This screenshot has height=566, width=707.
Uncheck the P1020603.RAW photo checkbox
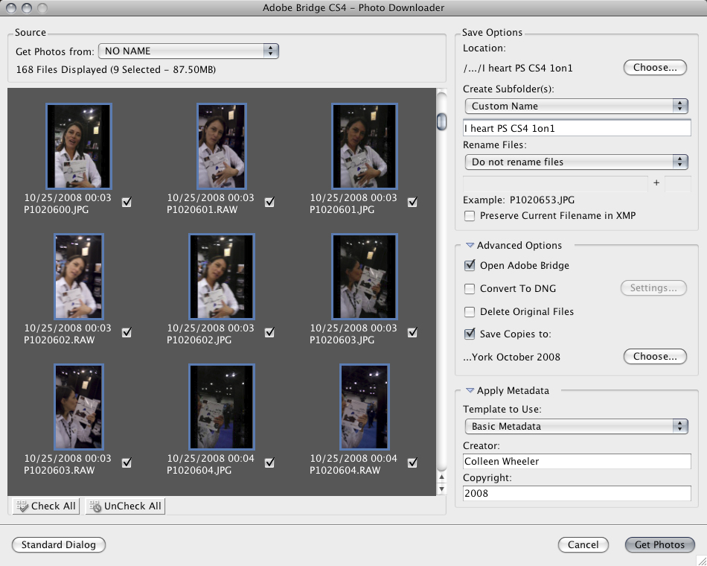point(127,462)
